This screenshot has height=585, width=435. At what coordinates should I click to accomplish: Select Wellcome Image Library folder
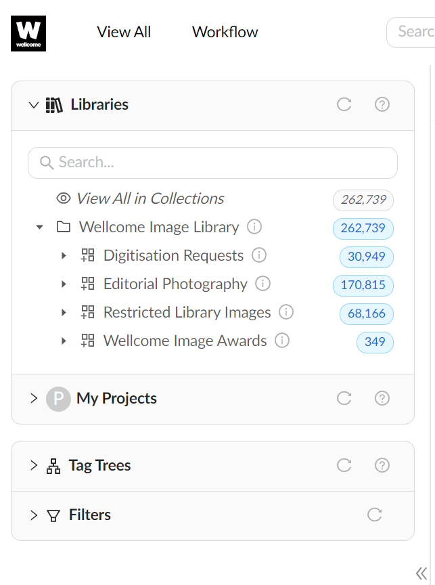[x=158, y=227]
